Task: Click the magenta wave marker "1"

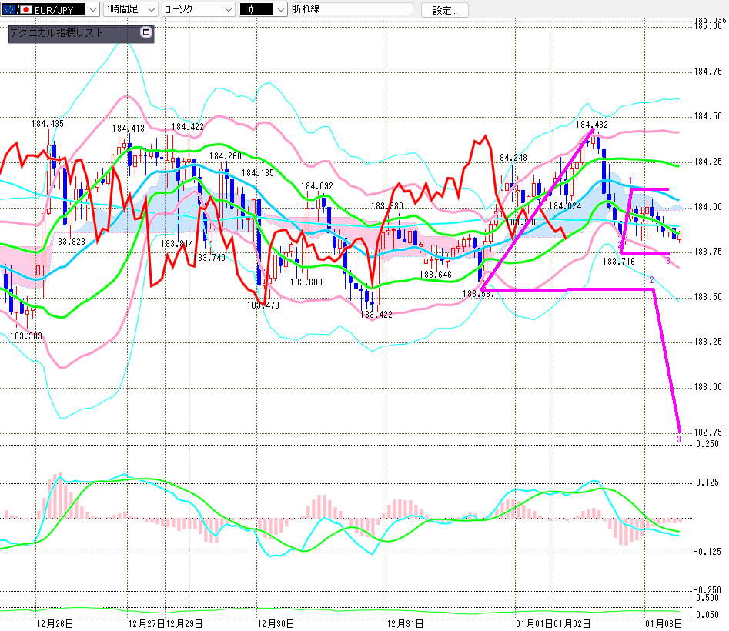Action: [631, 180]
